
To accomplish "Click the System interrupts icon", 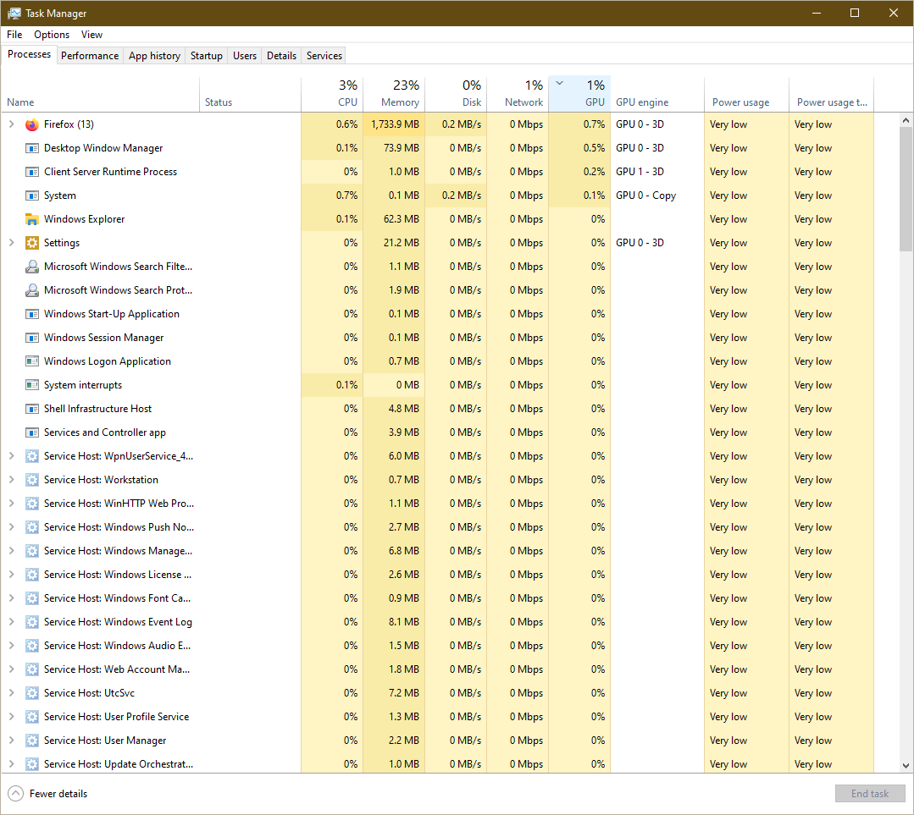I will click(32, 385).
